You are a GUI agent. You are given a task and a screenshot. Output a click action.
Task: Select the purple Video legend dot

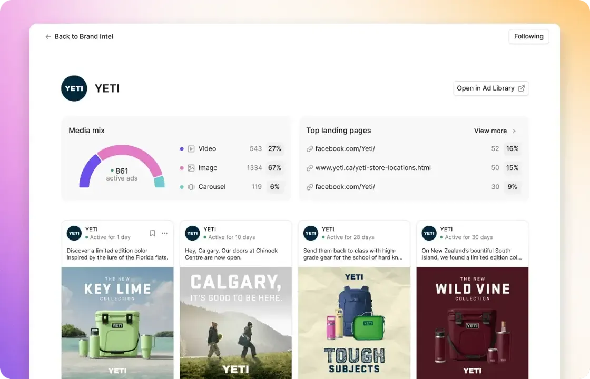182,149
